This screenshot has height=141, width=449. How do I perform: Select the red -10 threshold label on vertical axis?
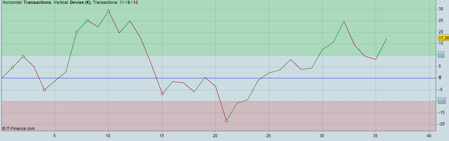(442, 101)
